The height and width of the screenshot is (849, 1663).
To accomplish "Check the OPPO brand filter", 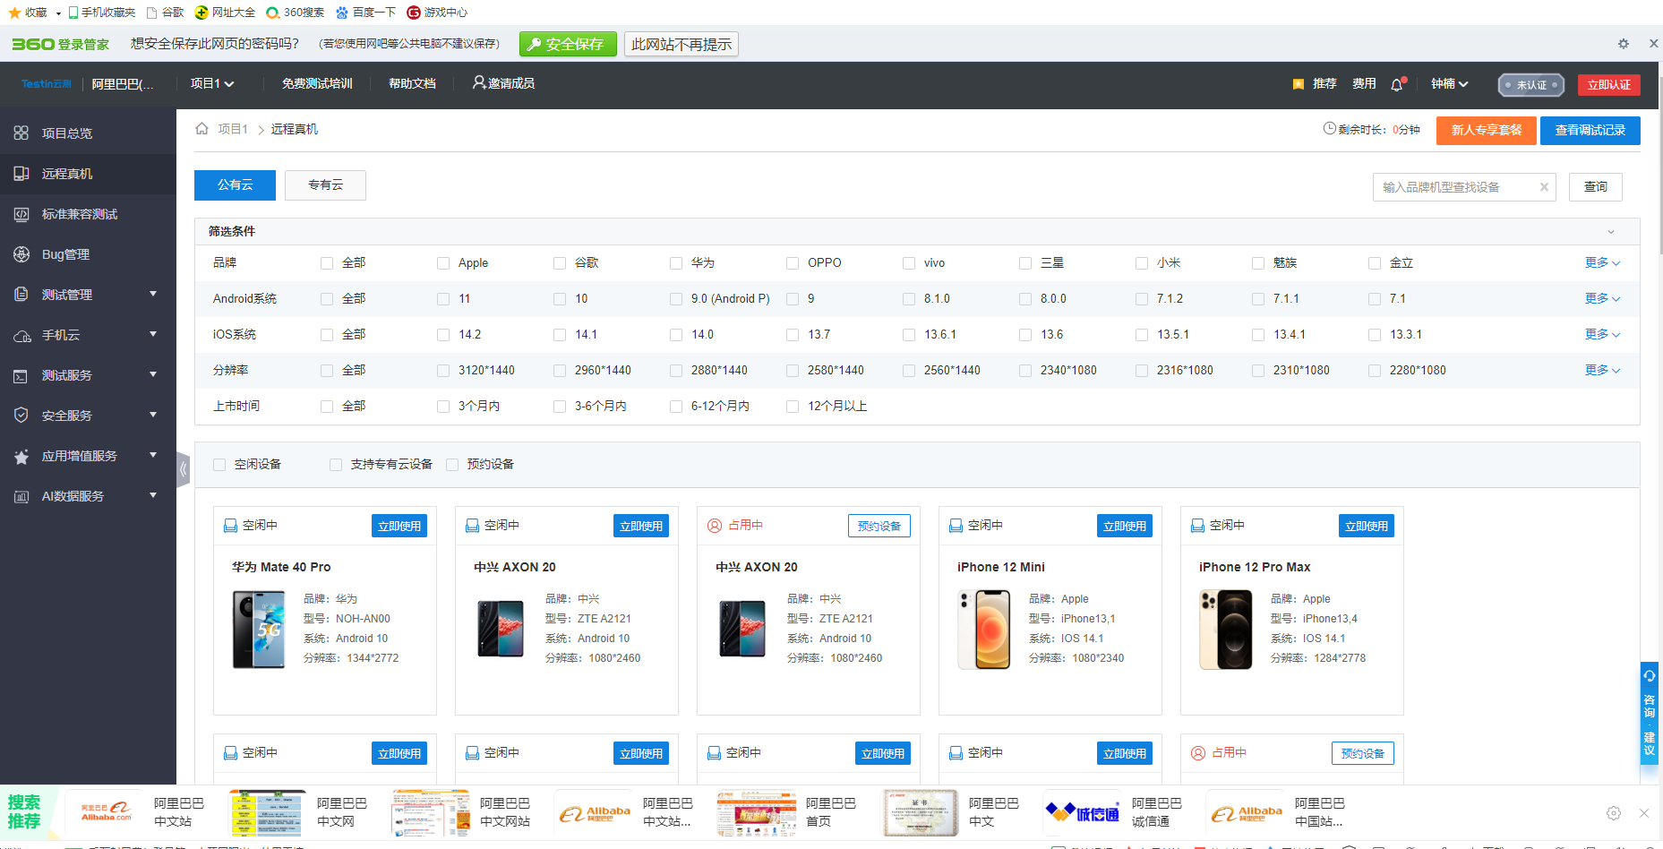I will [793, 263].
